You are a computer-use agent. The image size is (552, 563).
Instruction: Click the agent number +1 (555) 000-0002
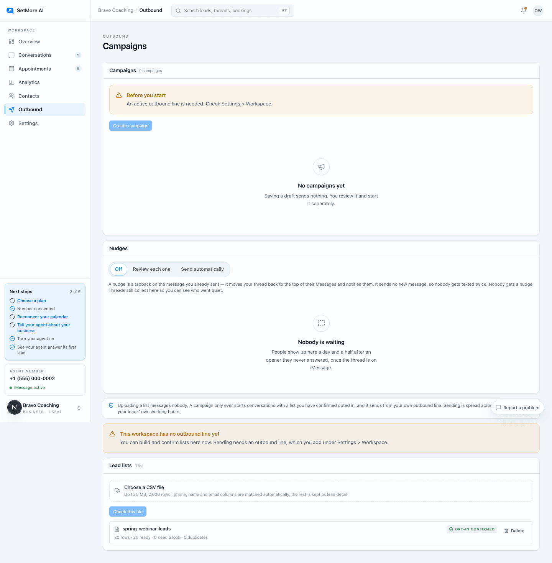coord(32,379)
